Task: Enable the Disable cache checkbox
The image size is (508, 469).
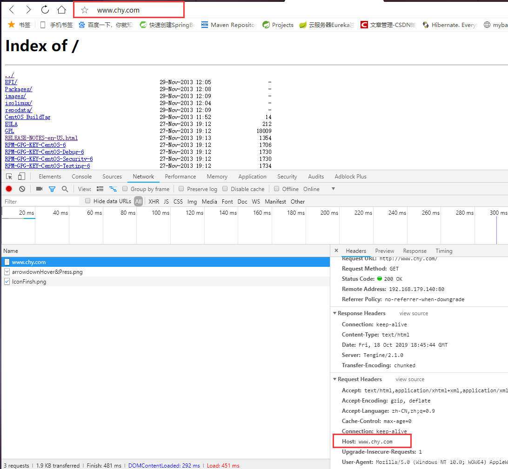Action: click(x=225, y=189)
